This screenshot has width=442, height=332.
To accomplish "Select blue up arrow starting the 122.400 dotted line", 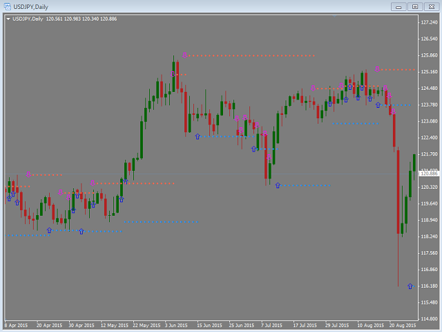I will (198, 136).
